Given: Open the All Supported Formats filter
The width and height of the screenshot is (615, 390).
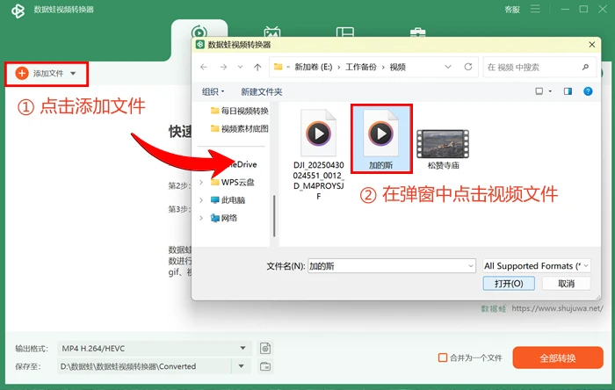Looking at the screenshot, I should coord(536,266).
